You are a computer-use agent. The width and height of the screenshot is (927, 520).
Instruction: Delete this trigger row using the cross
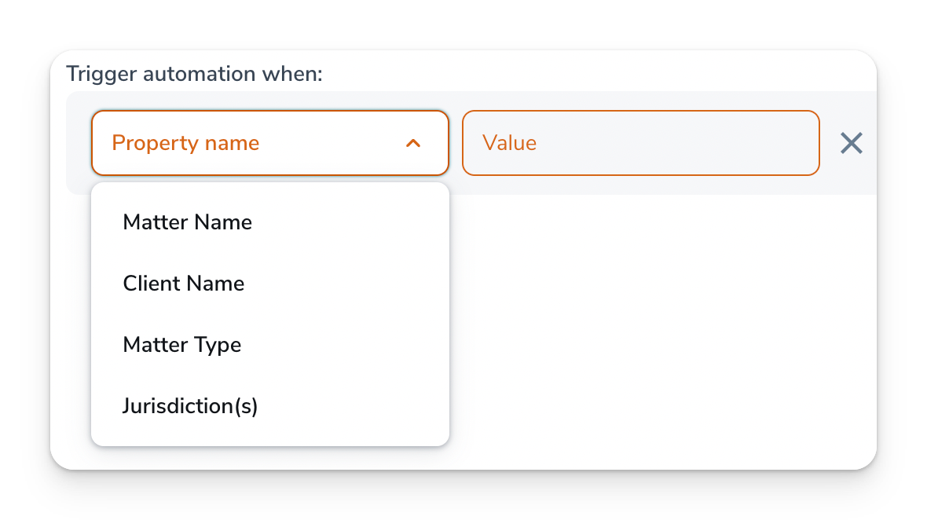pos(852,143)
